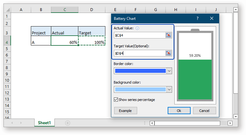Click previous sheet navigation arrow
Viewport: 246px width, 135px height.
(x=12, y=123)
